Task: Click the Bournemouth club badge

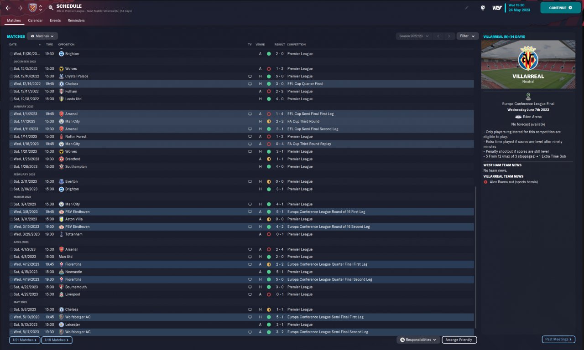Action: pos(61,287)
